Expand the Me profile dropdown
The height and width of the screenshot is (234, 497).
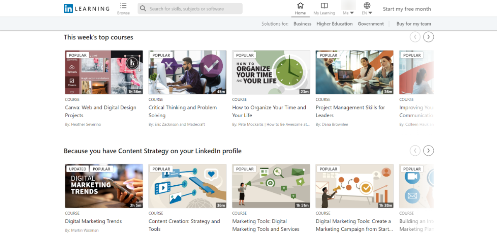(x=348, y=13)
